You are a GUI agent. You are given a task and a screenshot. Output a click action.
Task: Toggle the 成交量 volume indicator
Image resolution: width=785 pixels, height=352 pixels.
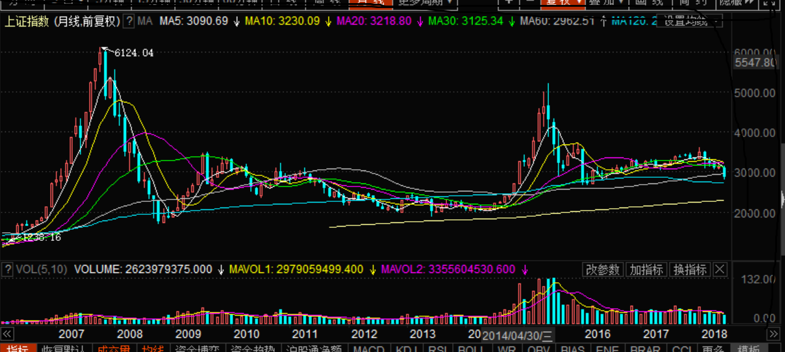(113, 348)
